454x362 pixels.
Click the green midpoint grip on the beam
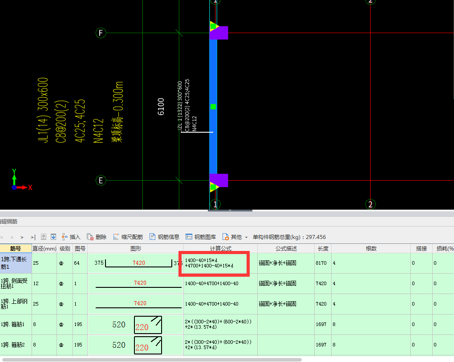(213, 107)
